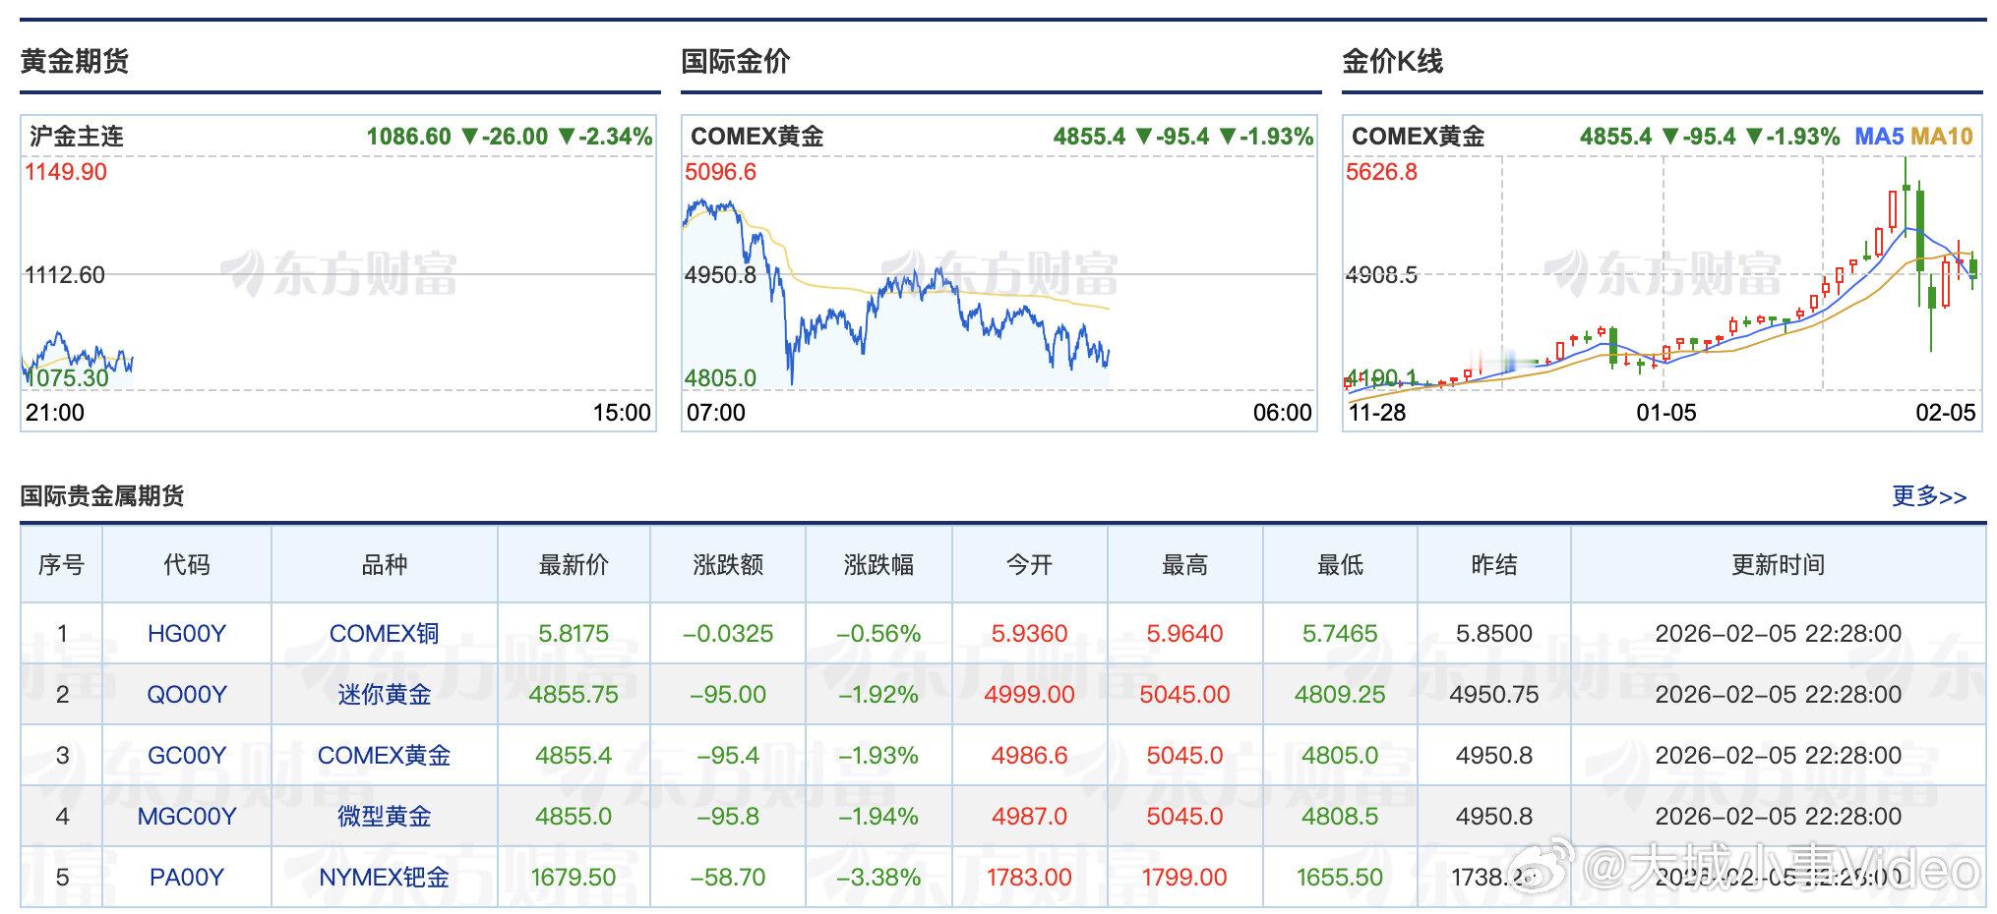The image size is (1997, 914).
Task: Open the PA00Y palladium code link
Action: pyautogui.click(x=188, y=877)
